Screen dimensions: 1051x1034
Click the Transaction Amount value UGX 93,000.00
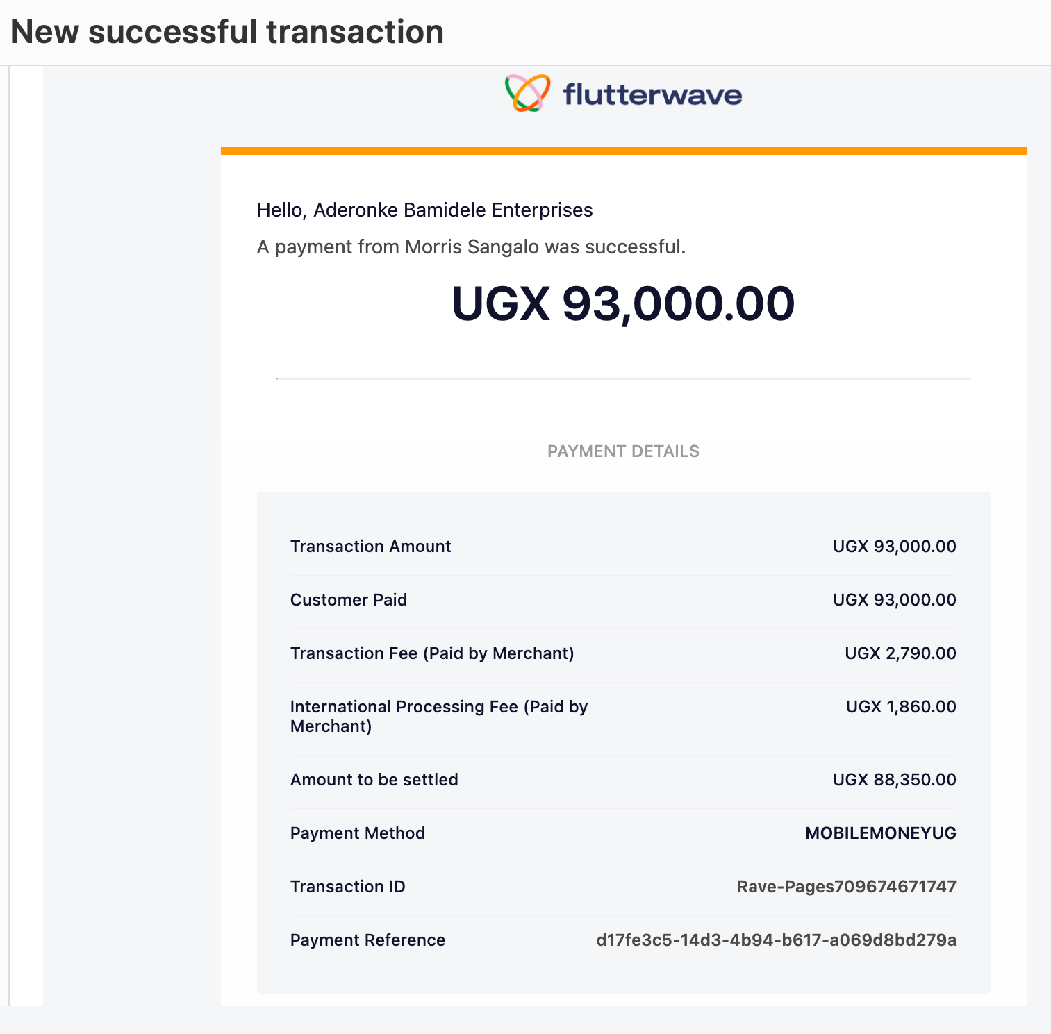(895, 547)
